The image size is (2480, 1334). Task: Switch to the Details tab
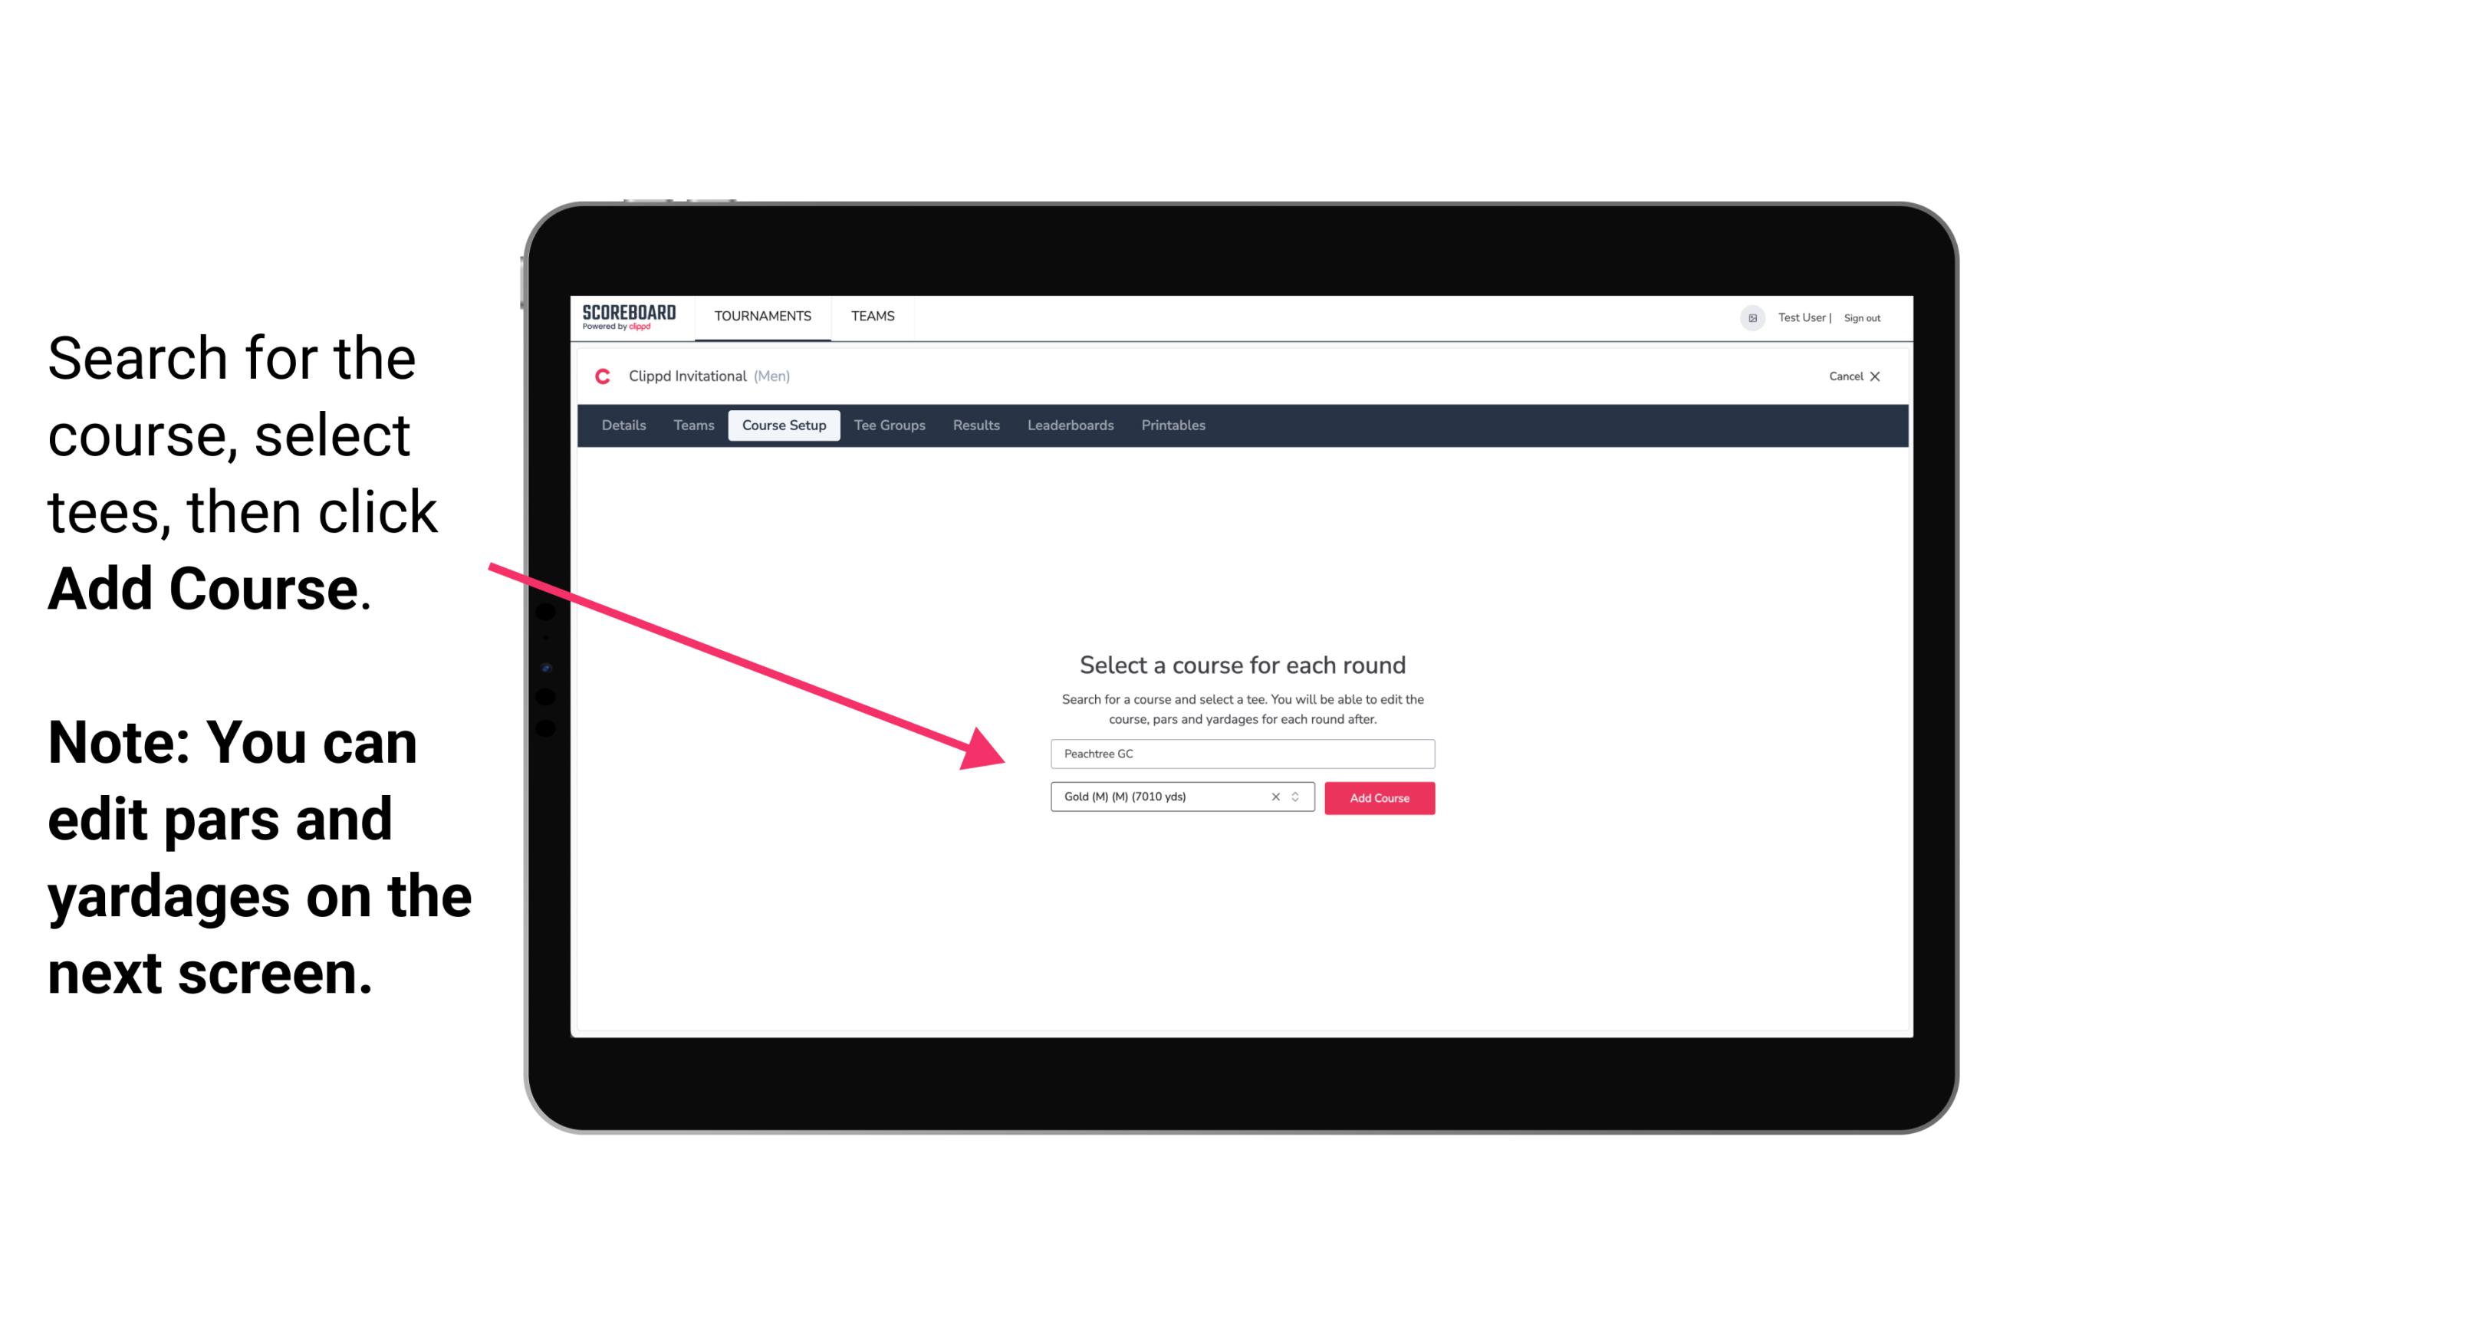(621, 426)
